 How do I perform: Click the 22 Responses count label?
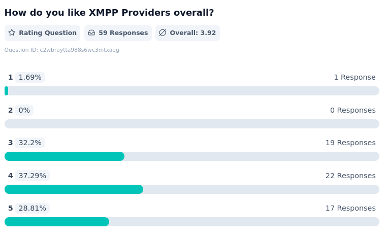click(350, 176)
